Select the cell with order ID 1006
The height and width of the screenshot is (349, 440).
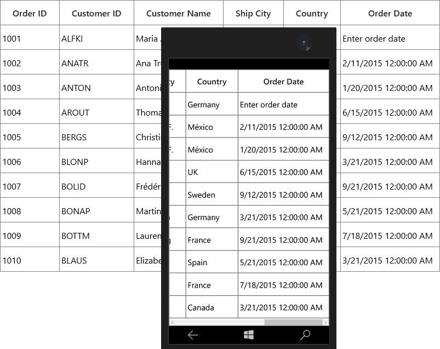click(x=30, y=161)
